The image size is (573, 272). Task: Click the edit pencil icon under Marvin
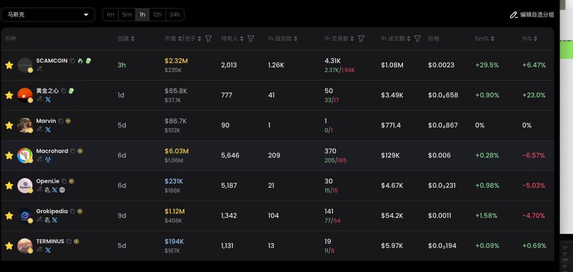pos(40,129)
